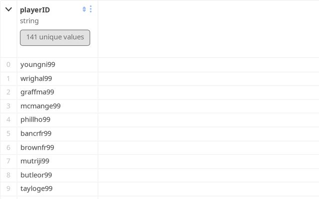Open playerID column options menu
Screen dimensions: 319x199
pos(91,9)
